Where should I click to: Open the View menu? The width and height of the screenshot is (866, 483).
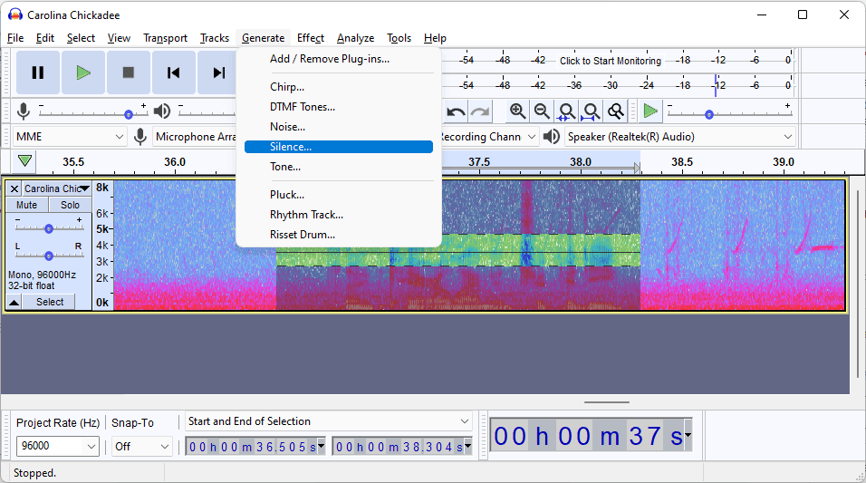point(119,38)
